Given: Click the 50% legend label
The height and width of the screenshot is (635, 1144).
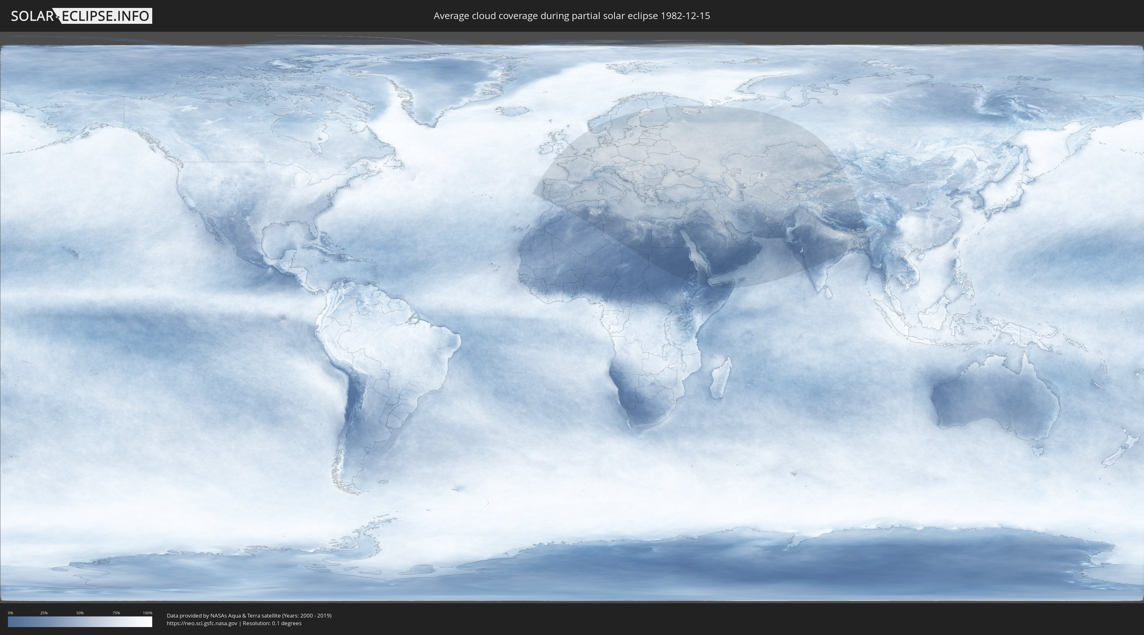Looking at the screenshot, I should click(80, 613).
